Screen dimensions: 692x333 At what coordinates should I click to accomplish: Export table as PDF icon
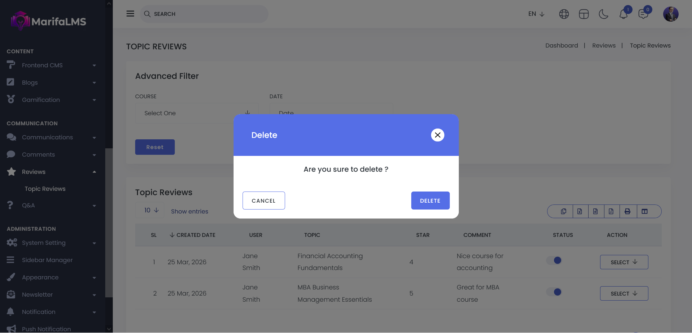pyautogui.click(x=611, y=211)
